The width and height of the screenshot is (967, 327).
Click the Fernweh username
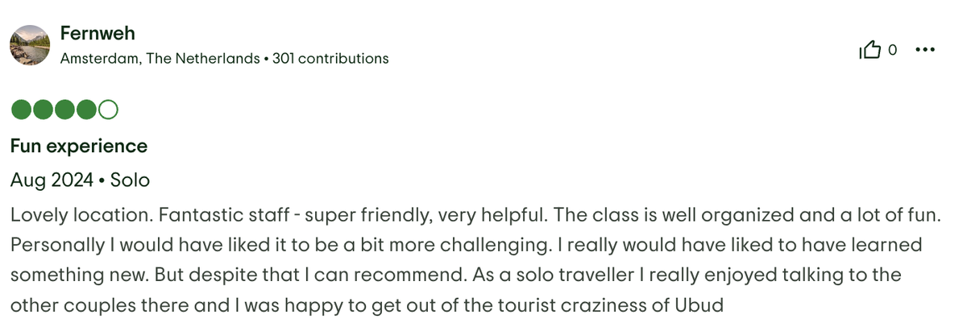tap(98, 34)
